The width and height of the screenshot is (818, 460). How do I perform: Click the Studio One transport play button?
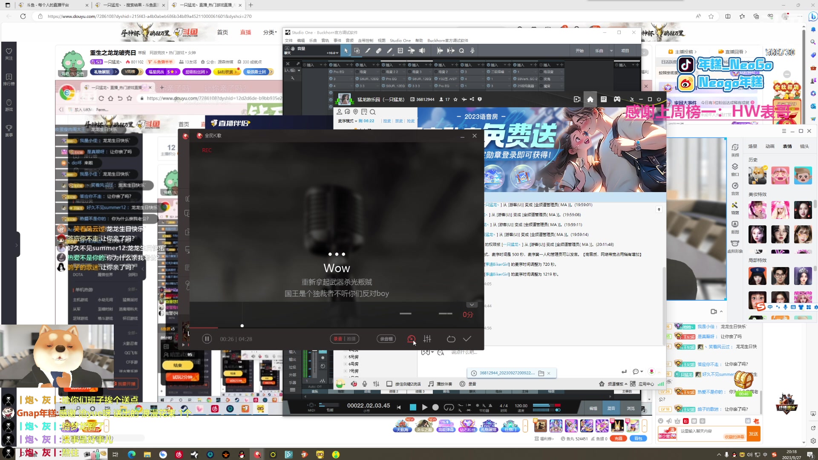click(x=424, y=407)
